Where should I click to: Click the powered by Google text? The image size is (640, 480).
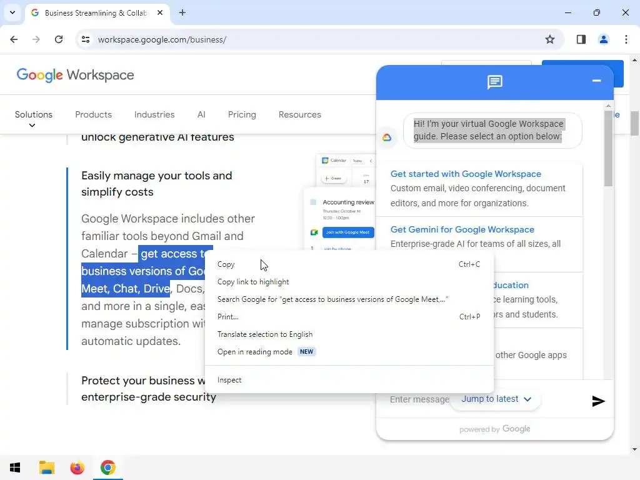[x=495, y=429]
